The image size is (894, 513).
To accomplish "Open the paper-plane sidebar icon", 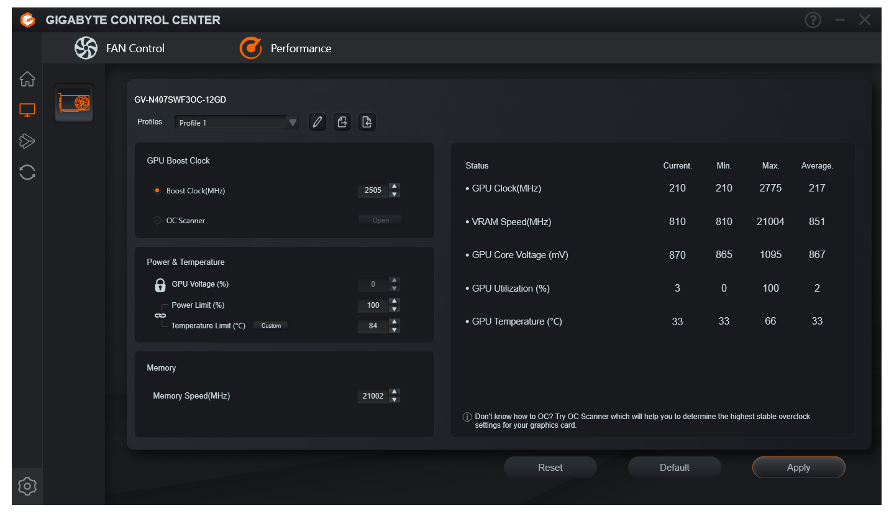I will click(x=27, y=141).
